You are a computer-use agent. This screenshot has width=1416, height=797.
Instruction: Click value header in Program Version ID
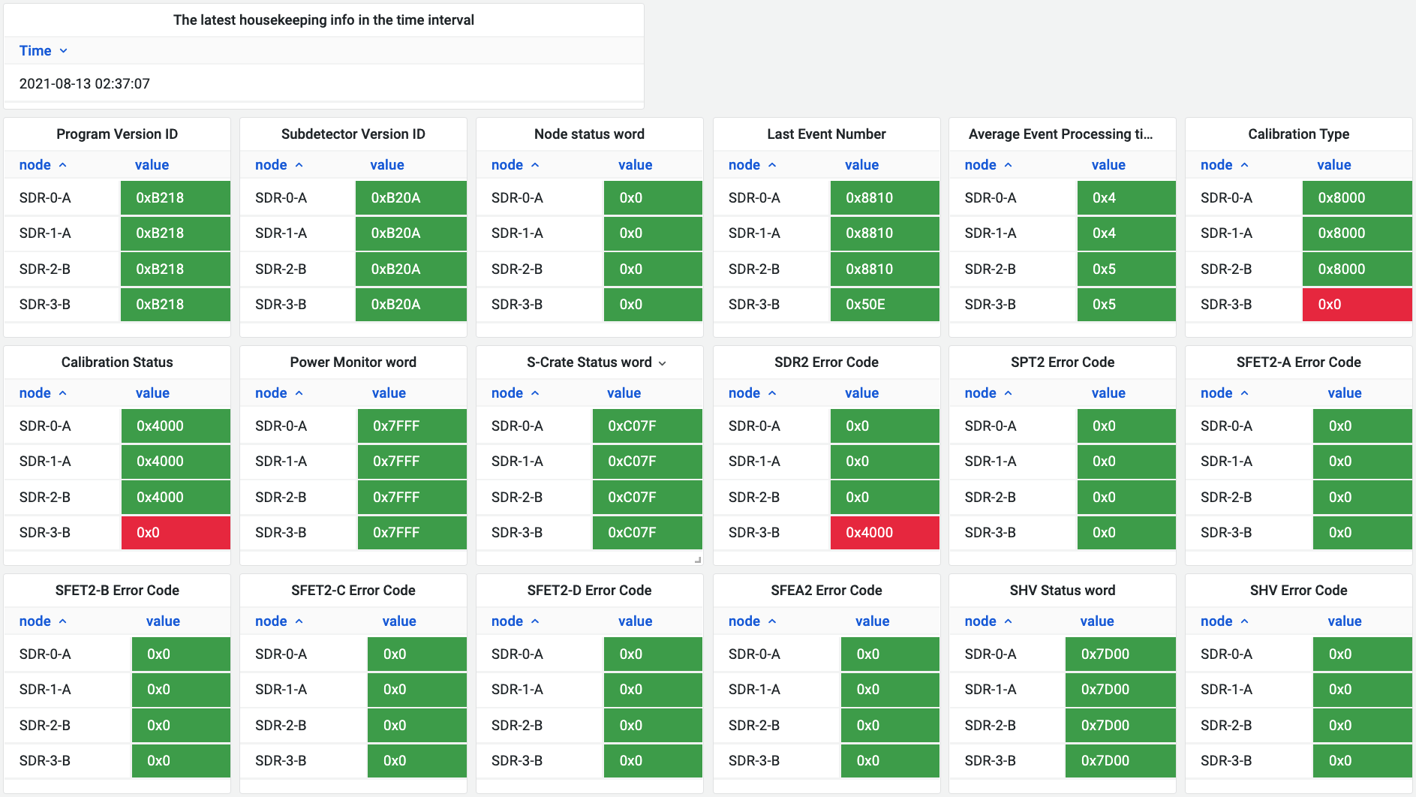tap(152, 165)
